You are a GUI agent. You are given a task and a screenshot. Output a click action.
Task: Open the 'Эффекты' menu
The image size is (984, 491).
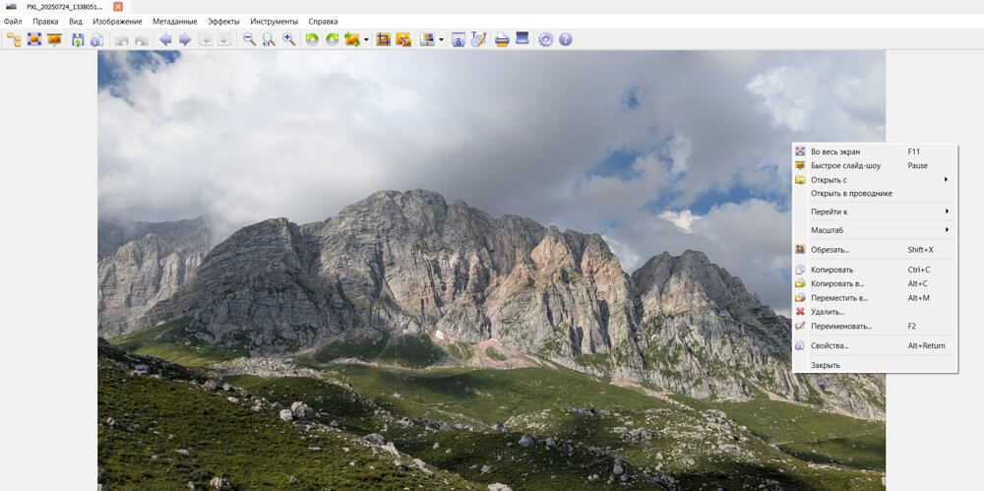coord(223,21)
